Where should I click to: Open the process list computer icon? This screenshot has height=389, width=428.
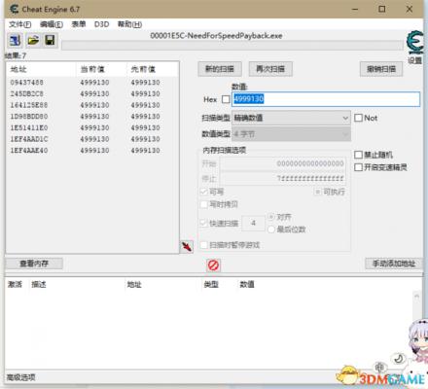[x=15, y=41]
